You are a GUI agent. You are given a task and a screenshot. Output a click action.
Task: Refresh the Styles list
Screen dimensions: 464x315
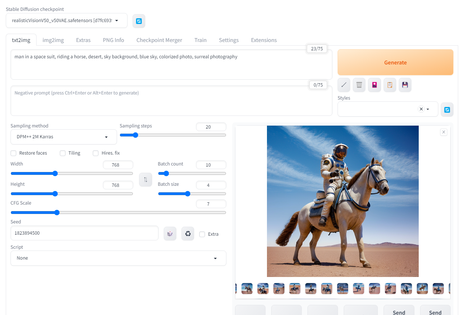(x=447, y=109)
